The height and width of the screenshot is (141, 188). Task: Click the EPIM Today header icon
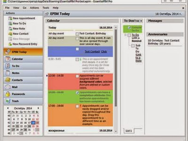pos(47,14)
